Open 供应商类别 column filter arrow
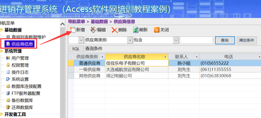The image size is (261, 118). coord(102,57)
